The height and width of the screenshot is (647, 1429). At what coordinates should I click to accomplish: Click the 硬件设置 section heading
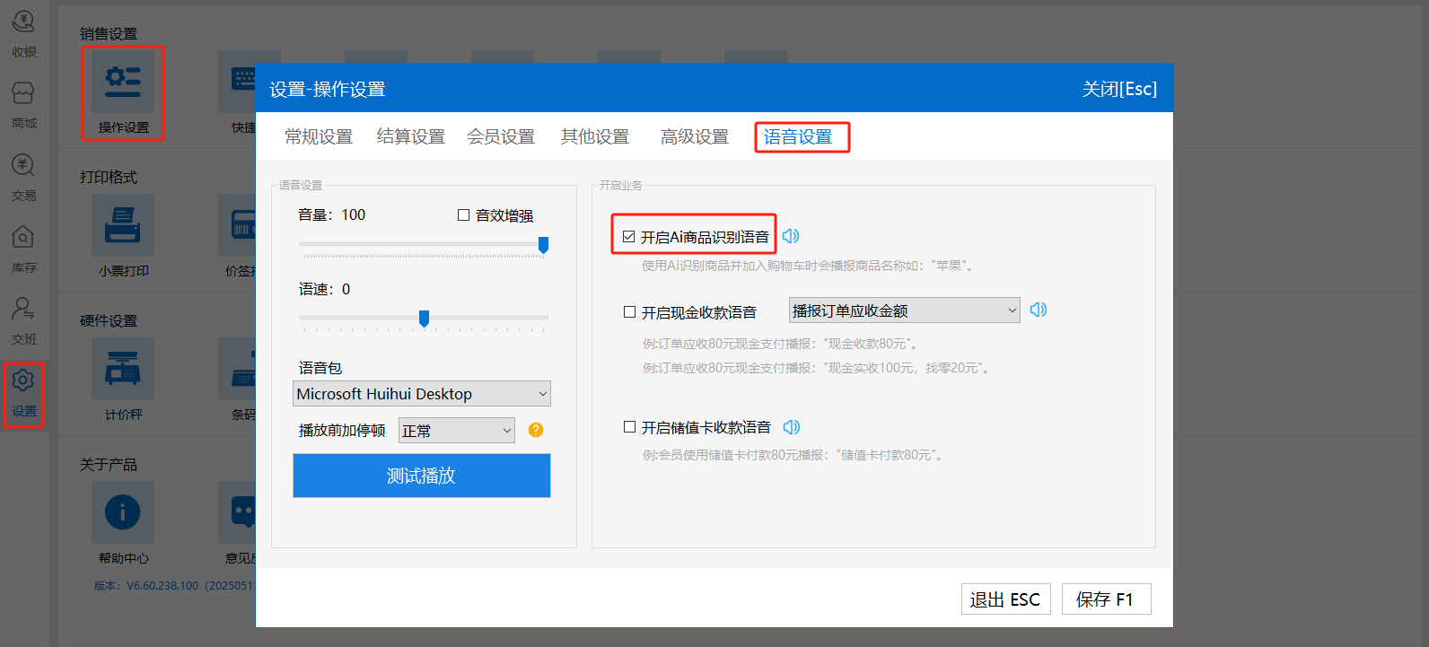point(109,320)
